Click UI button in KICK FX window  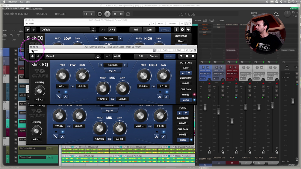pyautogui.click(x=187, y=50)
